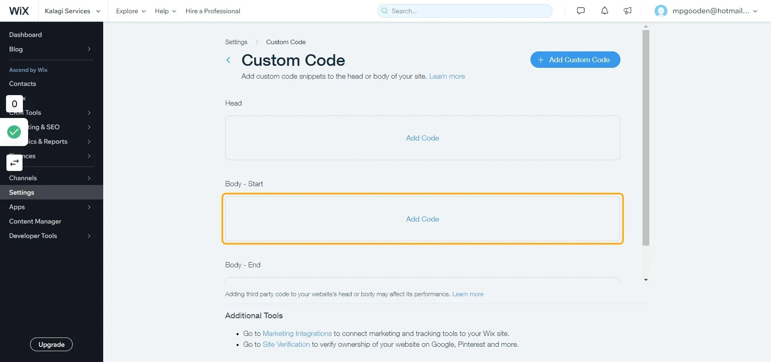
Task: Click the green checkmark overlay icon
Action: 14,132
